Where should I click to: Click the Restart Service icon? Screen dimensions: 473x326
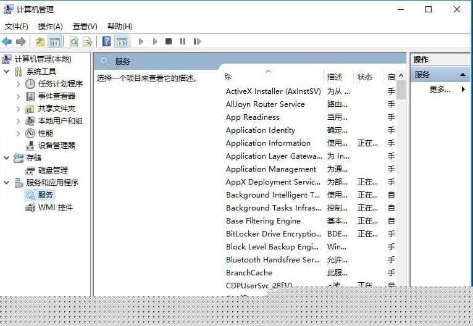click(x=197, y=41)
